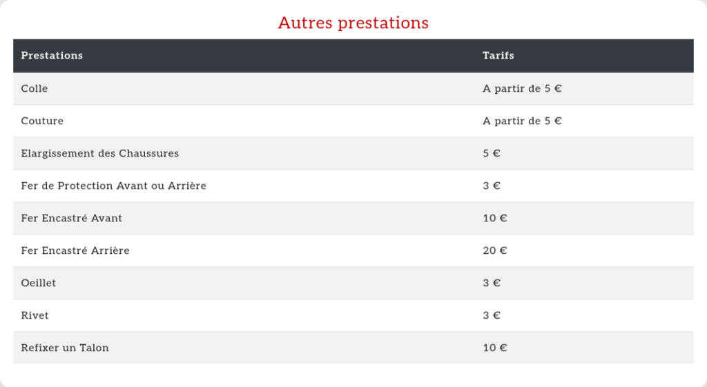Click the Colle service row
The height and width of the screenshot is (387, 707).
pos(35,88)
